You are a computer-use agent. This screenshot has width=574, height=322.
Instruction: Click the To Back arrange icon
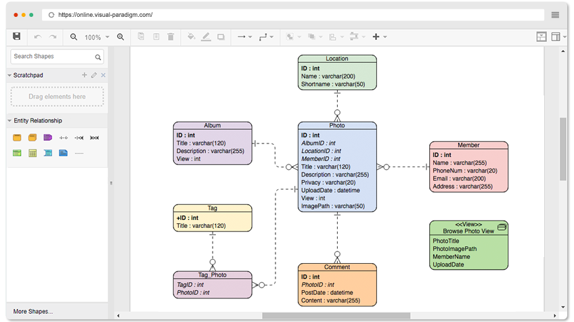point(311,37)
